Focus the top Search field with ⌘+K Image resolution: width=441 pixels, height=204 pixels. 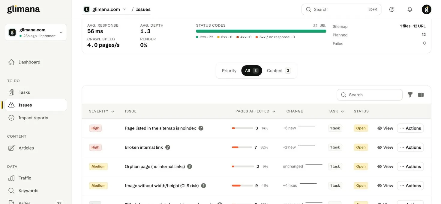pyautogui.click(x=341, y=9)
